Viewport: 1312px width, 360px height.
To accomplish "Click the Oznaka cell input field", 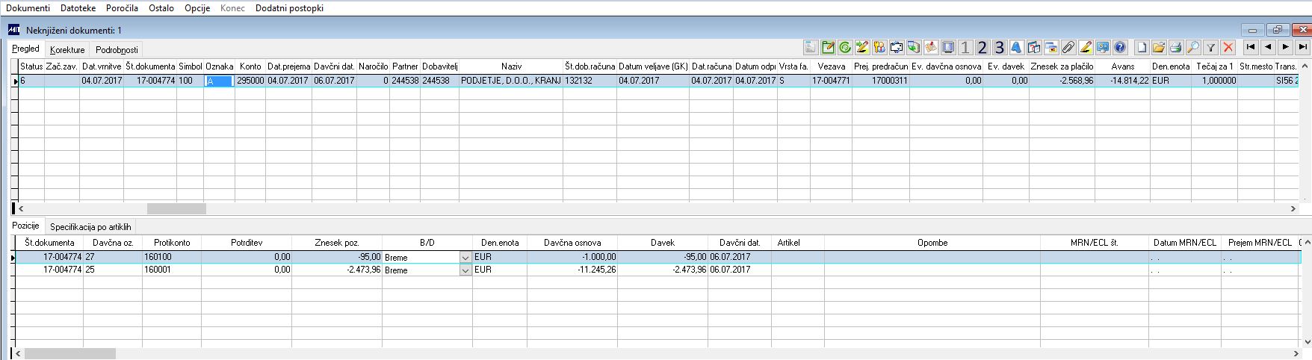I will (x=219, y=81).
